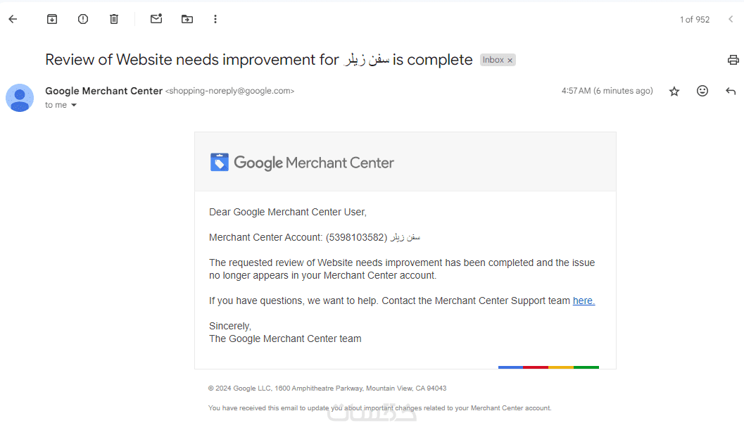Remove the Inbox label using its x
This screenshot has height=430, width=744.
click(x=510, y=61)
